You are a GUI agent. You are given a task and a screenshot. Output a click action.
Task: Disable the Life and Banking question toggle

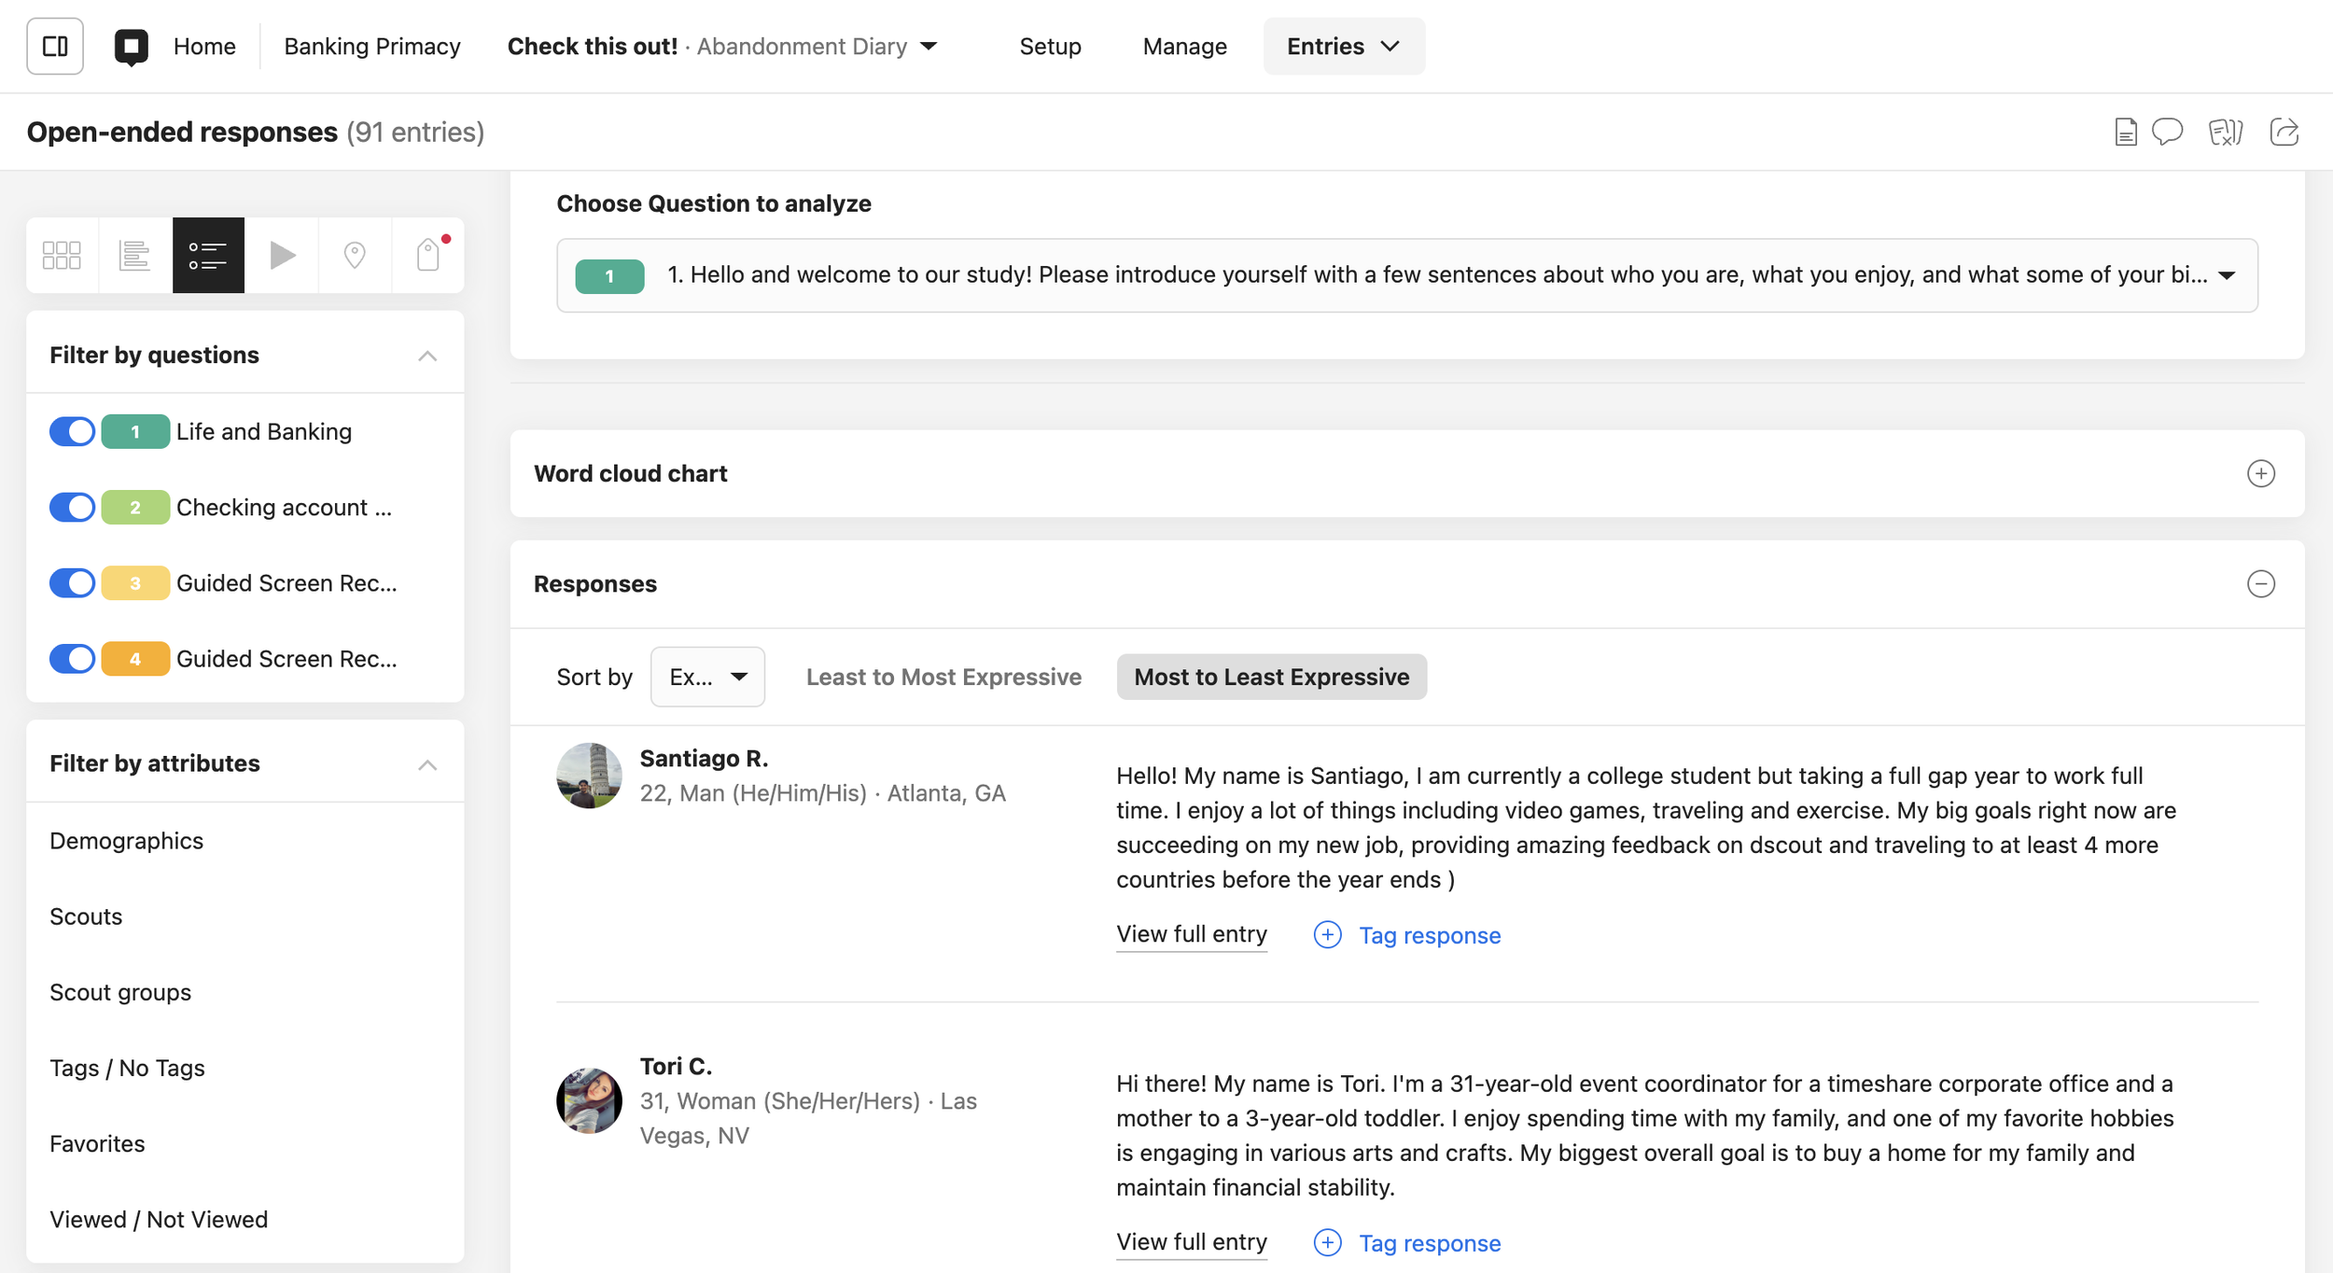[x=72, y=431]
